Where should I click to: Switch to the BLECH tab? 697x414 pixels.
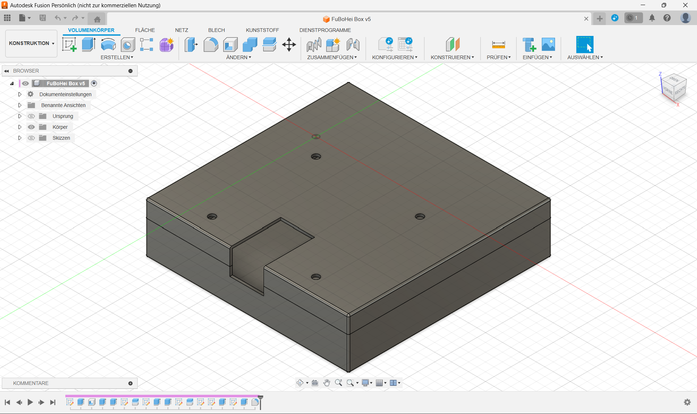point(216,30)
